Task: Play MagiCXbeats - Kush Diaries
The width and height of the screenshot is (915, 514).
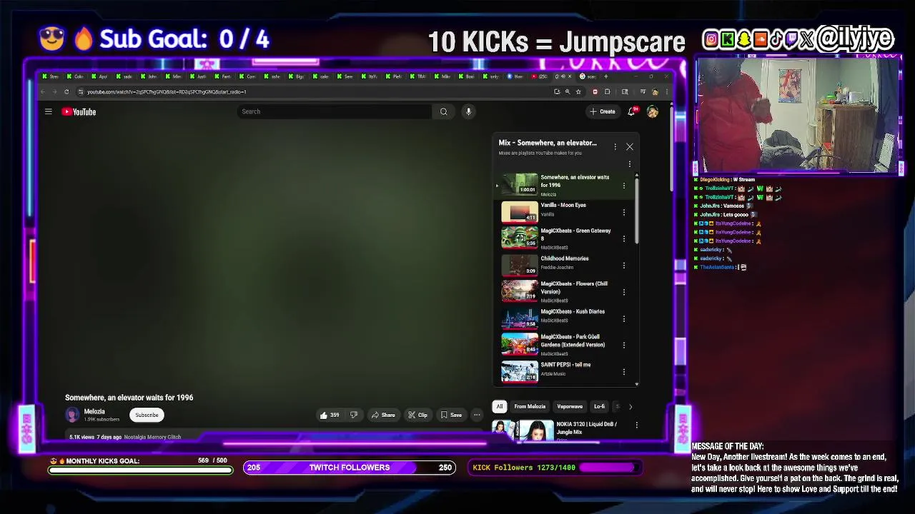Action: coord(573,311)
